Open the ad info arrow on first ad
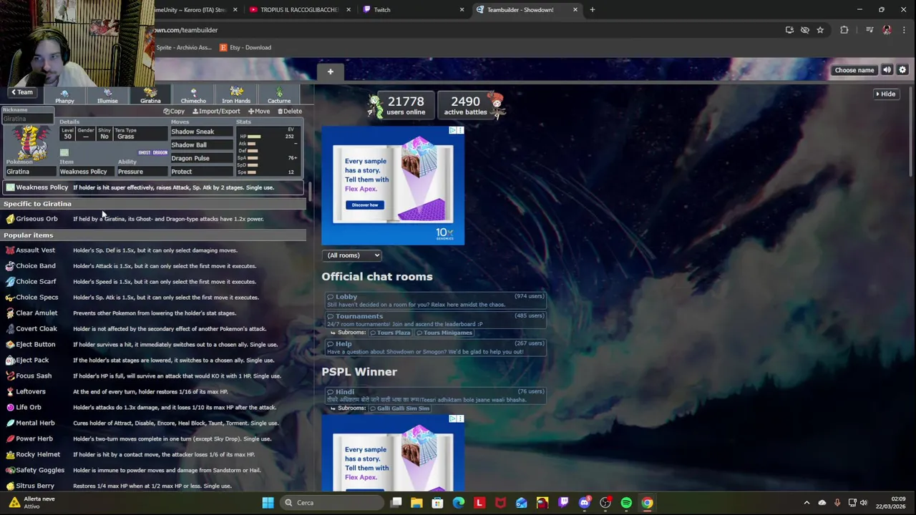The image size is (916, 515). pyautogui.click(x=453, y=130)
